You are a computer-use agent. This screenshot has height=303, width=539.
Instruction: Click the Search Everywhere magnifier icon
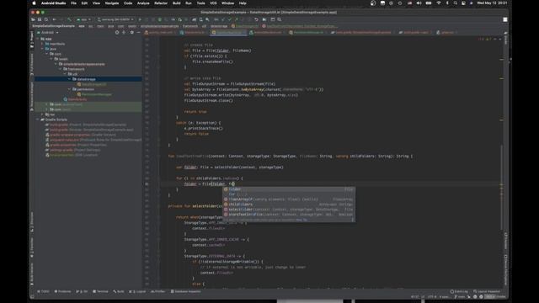(280, 19)
